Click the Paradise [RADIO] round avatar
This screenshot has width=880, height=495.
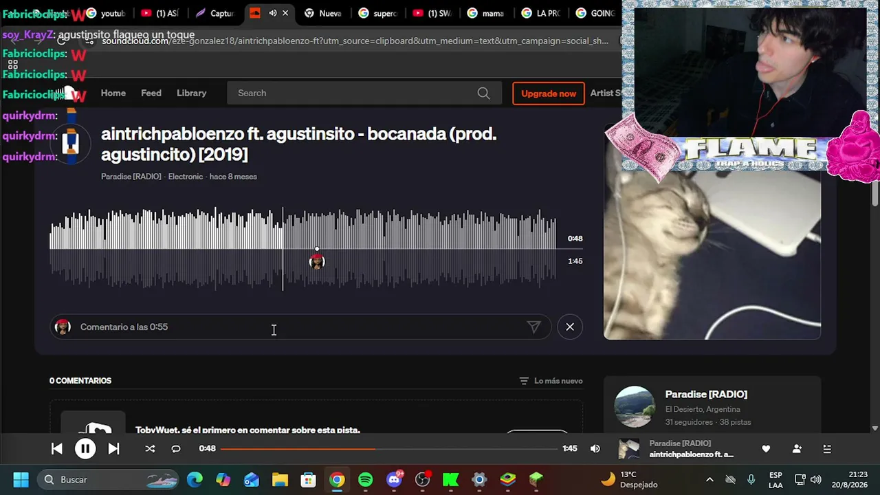[x=634, y=407]
